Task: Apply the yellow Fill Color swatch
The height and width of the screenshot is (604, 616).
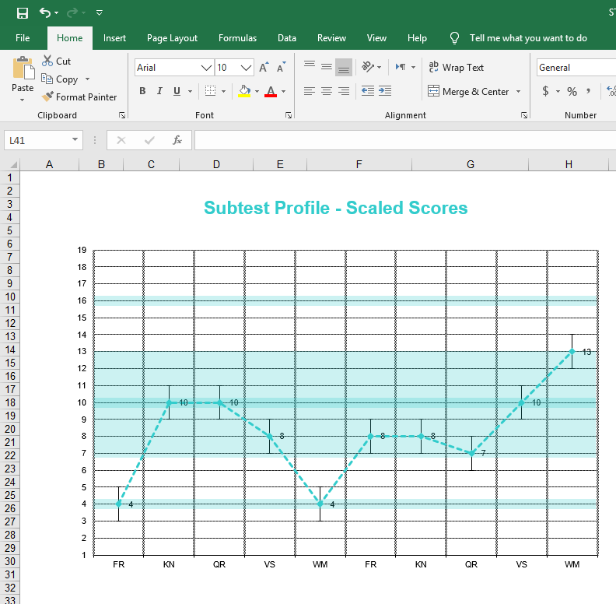Action: [x=244, y=91]
